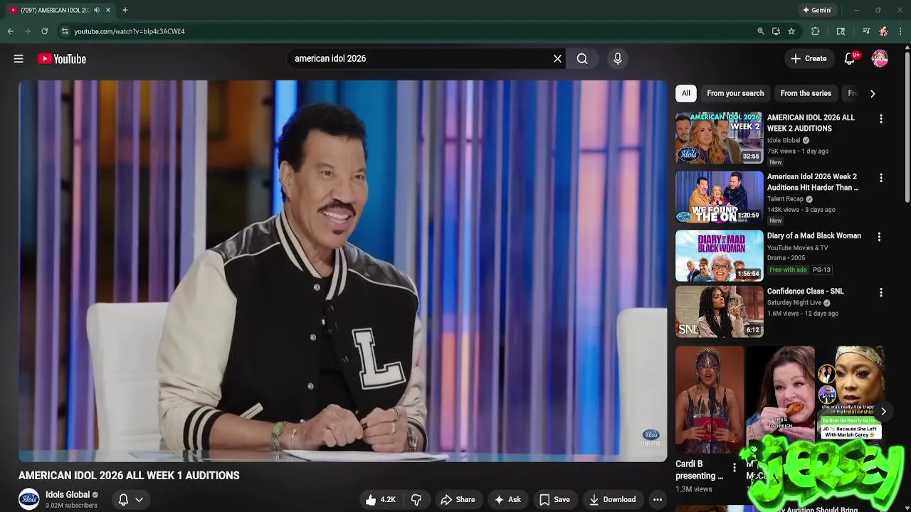The image size is (911, 512).
Task: Bookmark this page with the star
Action: [791, 31]
